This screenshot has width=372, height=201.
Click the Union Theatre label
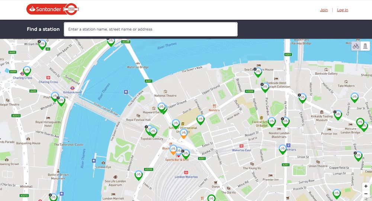[x=318, y=166]
